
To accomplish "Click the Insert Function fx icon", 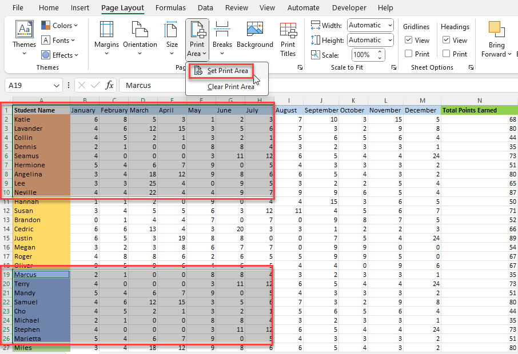I will (x=109, y=86).
